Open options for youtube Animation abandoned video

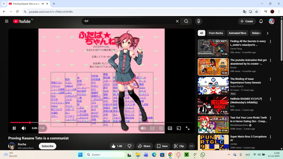[270, 60]
